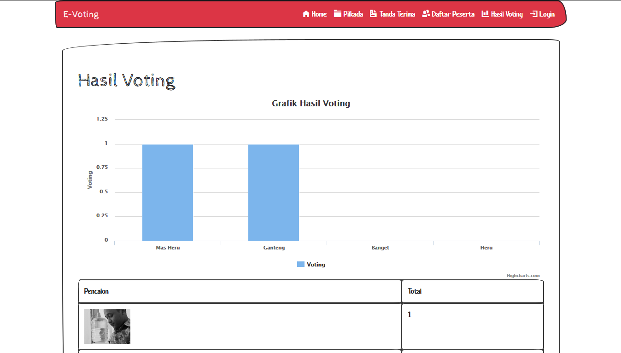Click the bar chart icon beside Hasil Voting
621x353 pixels.
coord(485,14)
